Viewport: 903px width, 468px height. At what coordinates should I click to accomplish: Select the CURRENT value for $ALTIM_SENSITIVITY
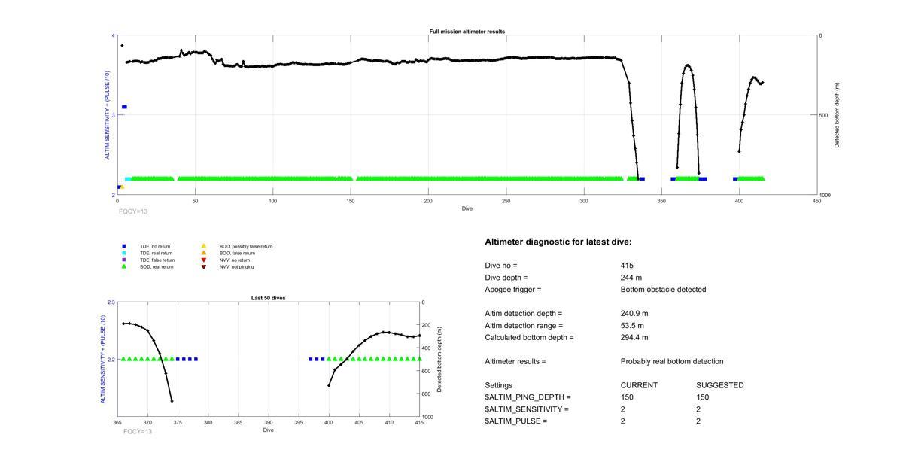623,409
